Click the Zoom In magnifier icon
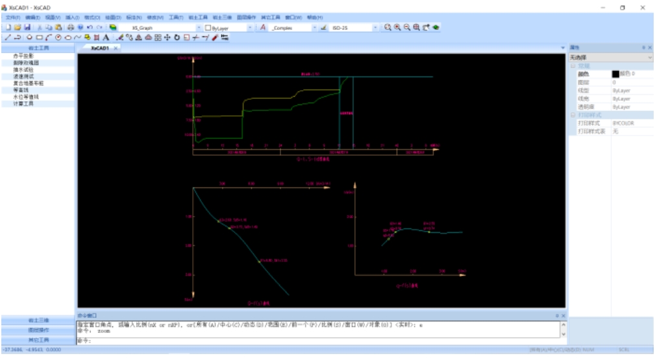This screenshot has height=358, width=655. point(397,27)
